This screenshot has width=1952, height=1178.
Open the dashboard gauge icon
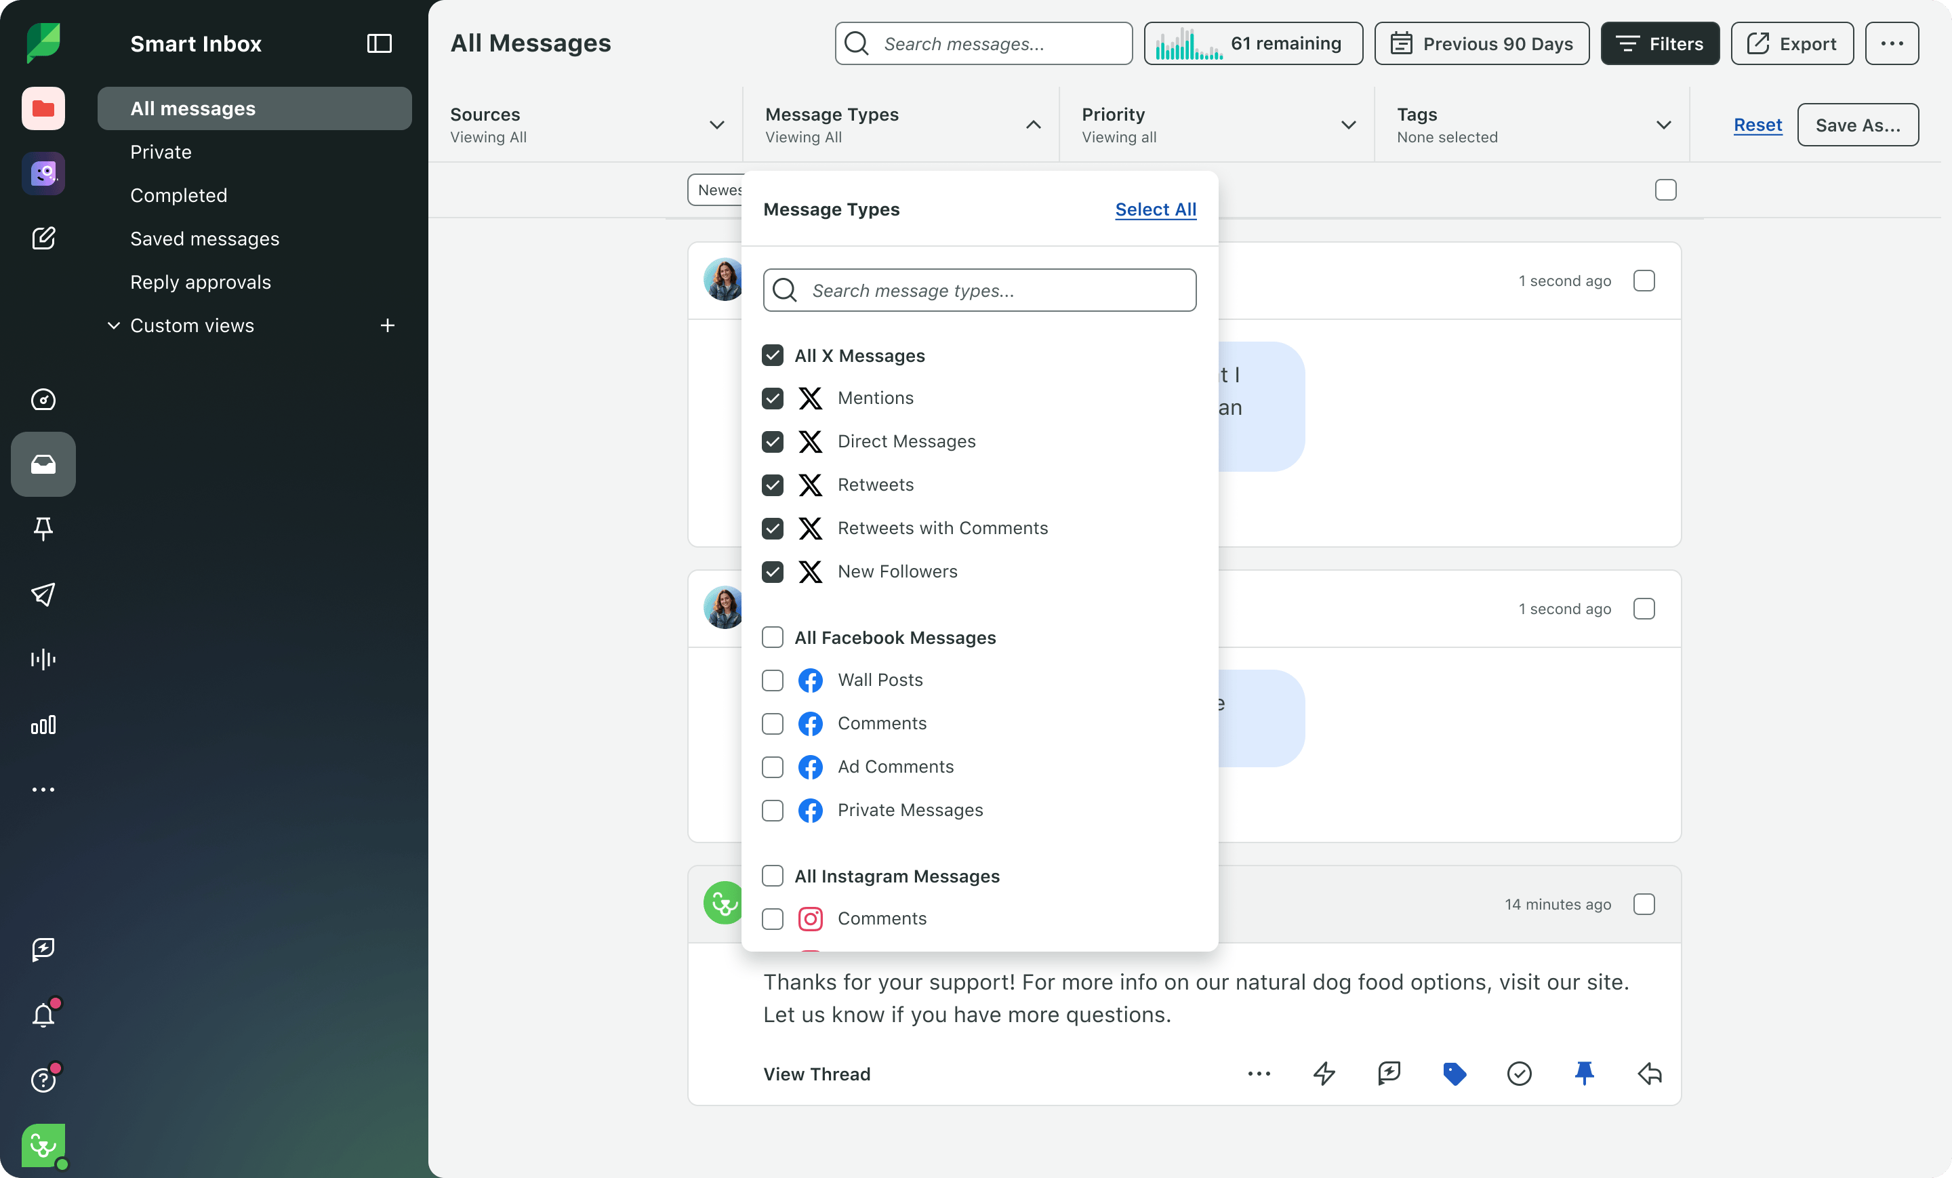pos(43,399)
